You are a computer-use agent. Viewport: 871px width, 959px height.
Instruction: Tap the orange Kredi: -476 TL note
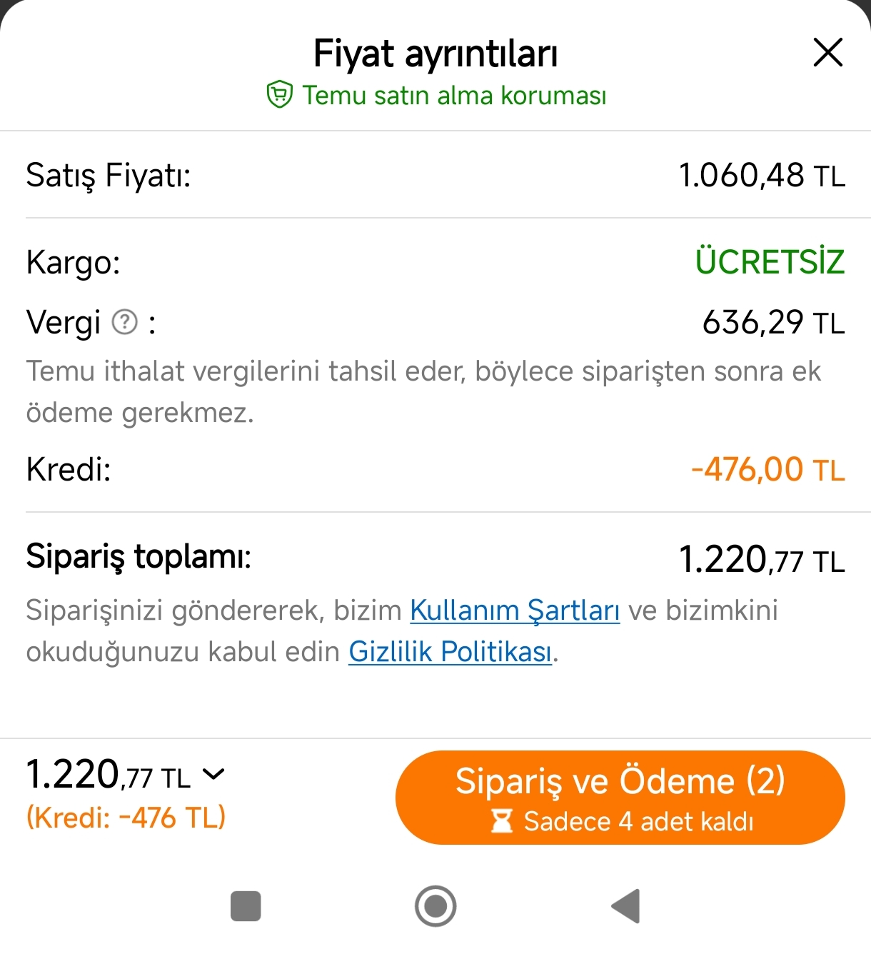[x=126, y=817]
